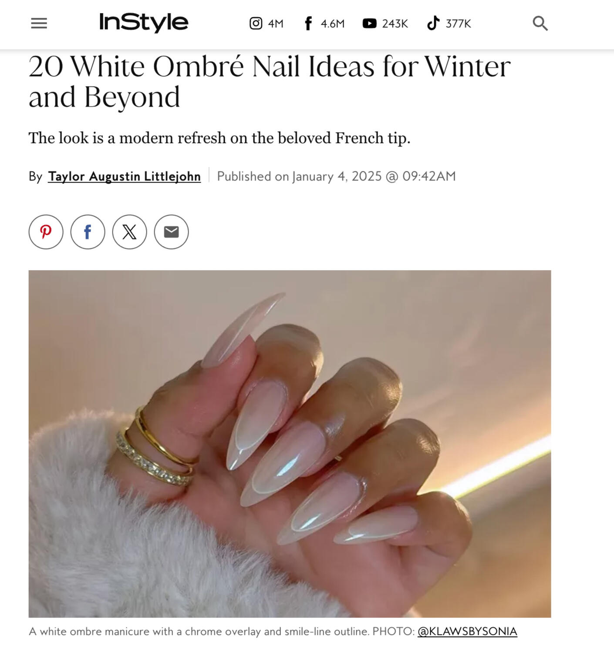This screenshot has height=665, width=614.
Task: Open InStyle's YouTube channel icon
Action: [x=369, y=23]
